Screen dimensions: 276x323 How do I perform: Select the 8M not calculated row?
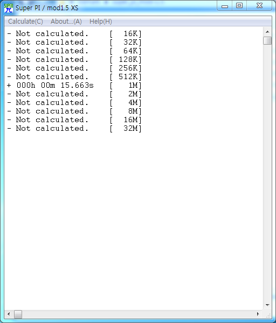[74, 111]
